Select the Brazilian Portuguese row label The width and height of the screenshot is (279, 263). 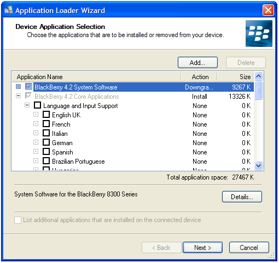(78, 162)
